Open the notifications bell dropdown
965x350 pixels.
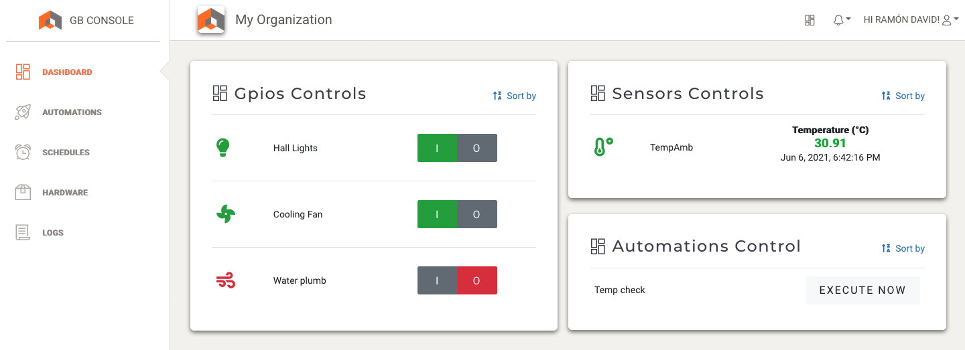[841, 20]
